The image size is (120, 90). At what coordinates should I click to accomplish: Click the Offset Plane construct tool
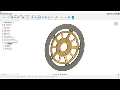click(x=56, y=17)
